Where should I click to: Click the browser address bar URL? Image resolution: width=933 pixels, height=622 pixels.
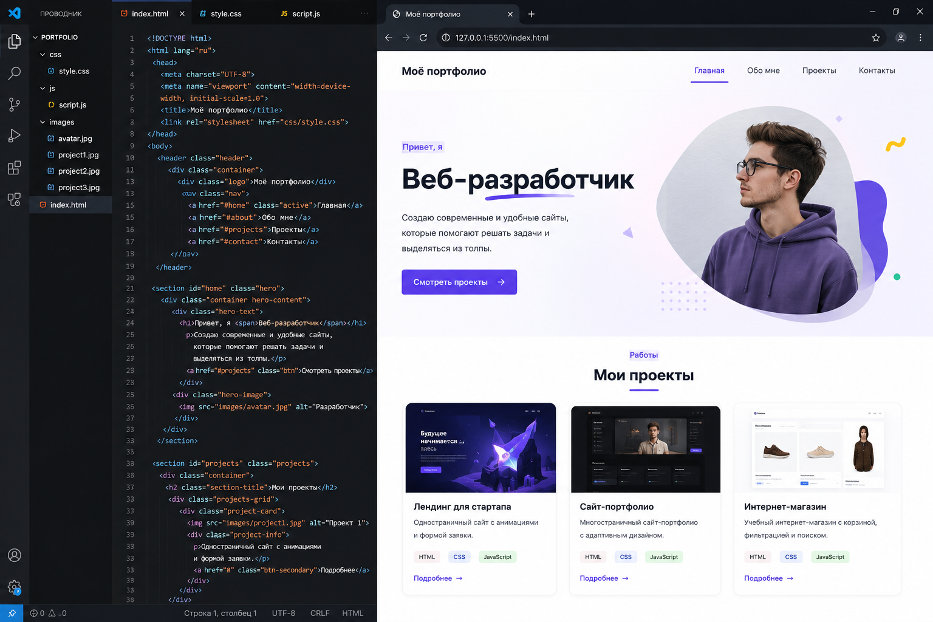point(502,38)
